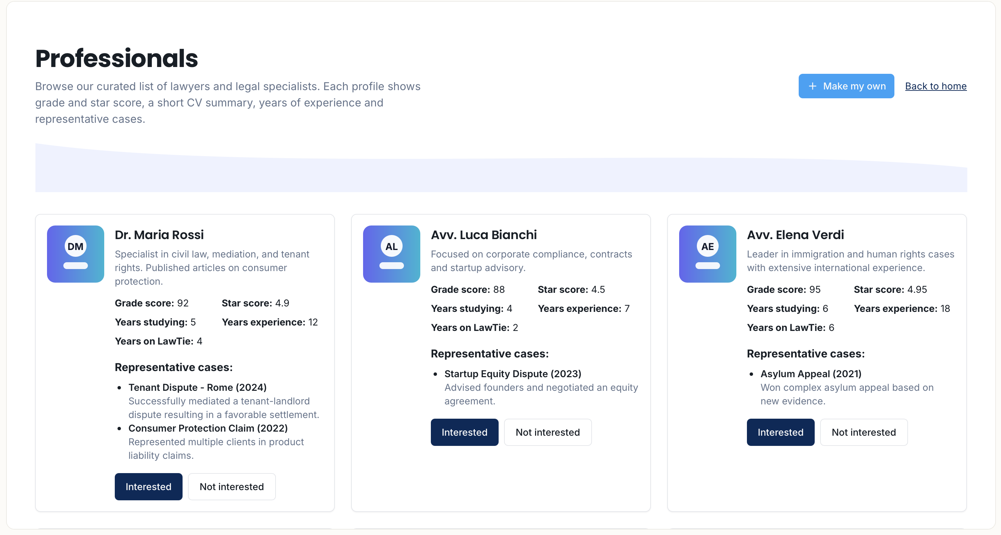Mark Dr. Maria Rossi as Not interested
Image resolution: width=1001 pixels, height=535 pixels.
(x=232, y=486)
